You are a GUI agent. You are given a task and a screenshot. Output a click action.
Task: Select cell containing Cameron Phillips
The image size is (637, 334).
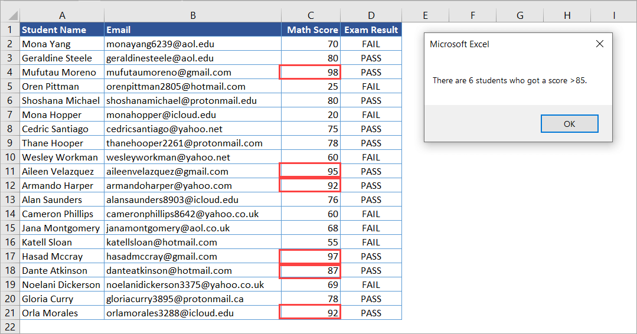[62, 214]
